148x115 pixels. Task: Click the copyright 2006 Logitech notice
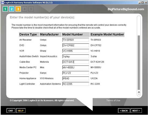click(42, 100)
